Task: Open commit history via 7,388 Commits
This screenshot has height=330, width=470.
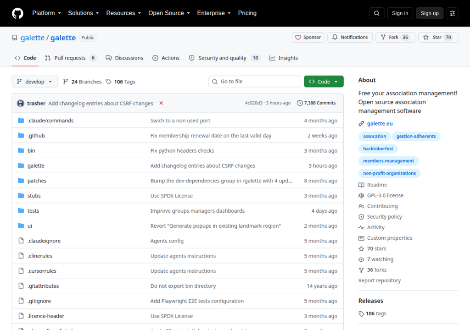Action: (316, 103)
